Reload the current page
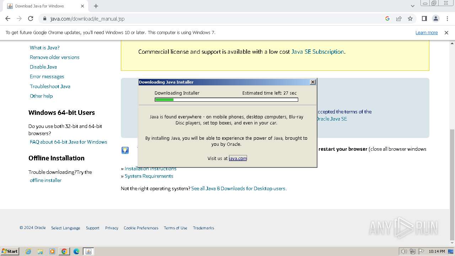 [31, 18]
